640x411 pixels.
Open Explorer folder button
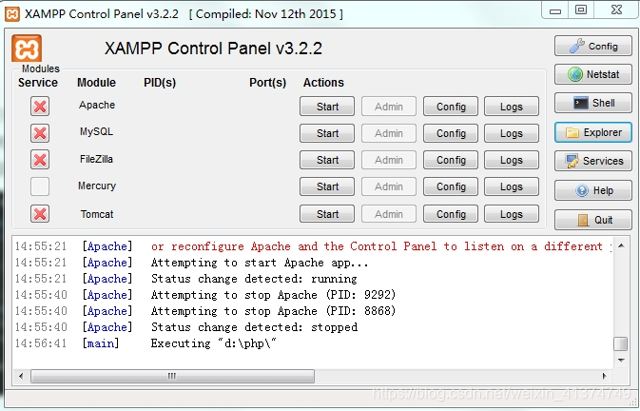pos(593,132)
